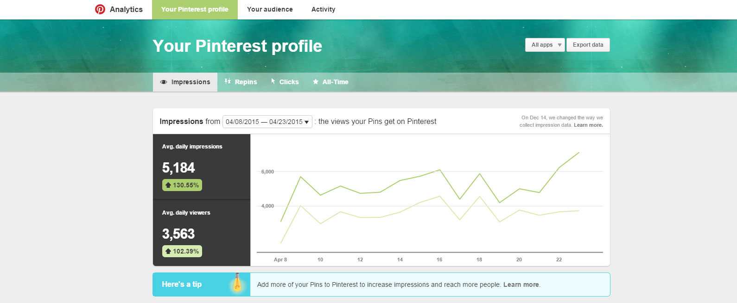Click the star icon beside All-Time
737x303 pixels.
click(x=316, y=82)
